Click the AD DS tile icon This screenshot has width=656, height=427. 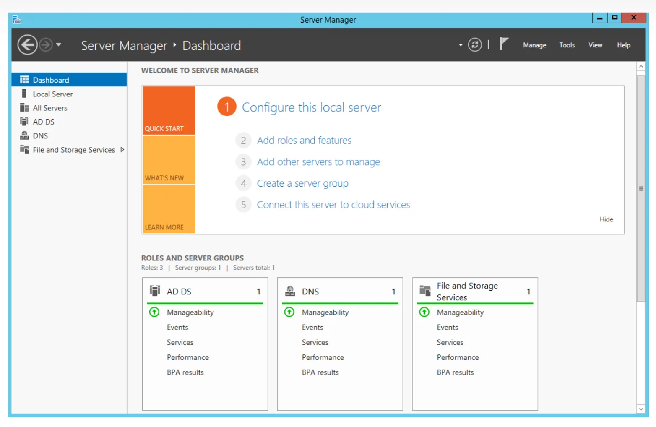(155, 291)
